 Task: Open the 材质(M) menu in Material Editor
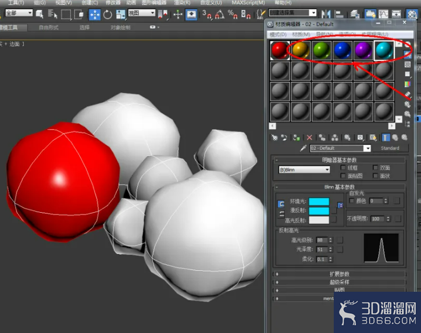coord(301,34)
